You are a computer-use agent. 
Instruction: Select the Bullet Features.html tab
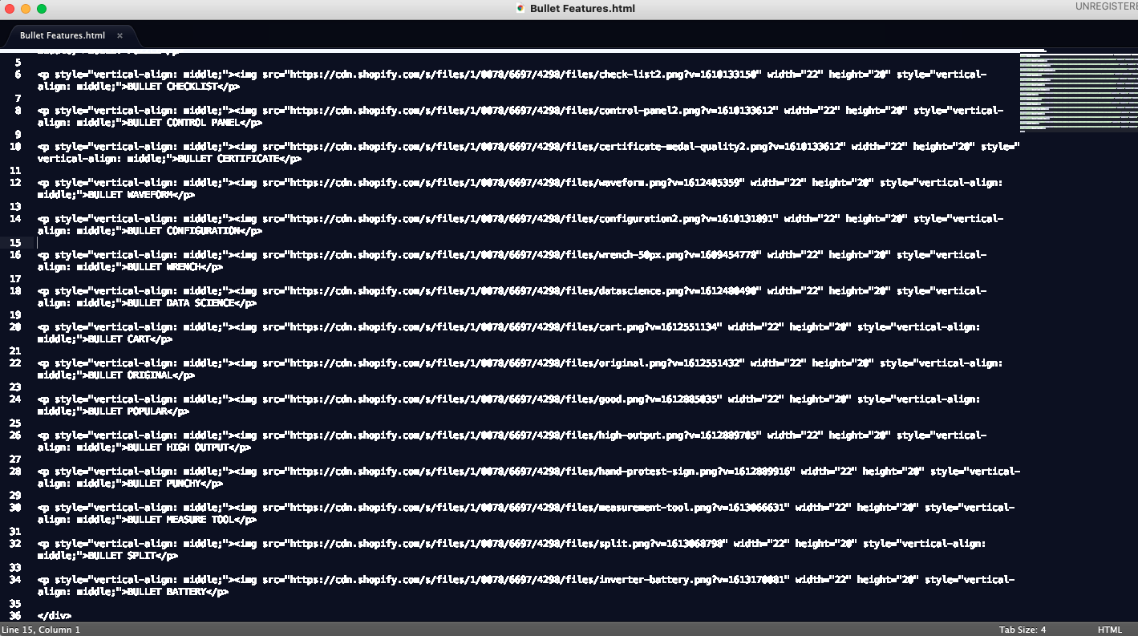(x=63, y=35)
